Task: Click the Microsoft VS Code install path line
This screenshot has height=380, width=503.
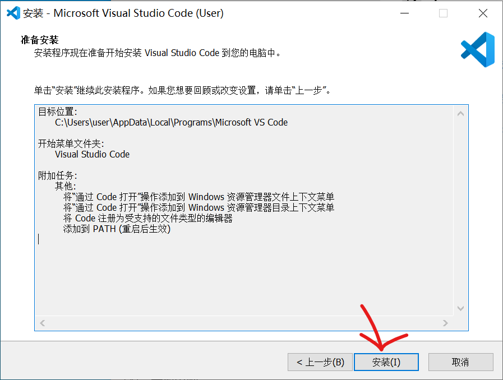Action: (171, 122)
